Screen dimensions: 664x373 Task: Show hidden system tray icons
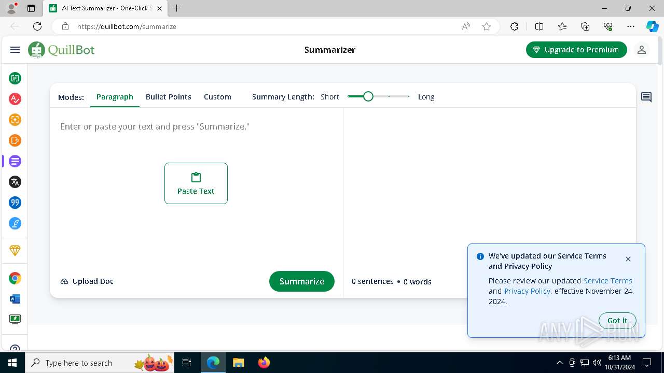559,363
